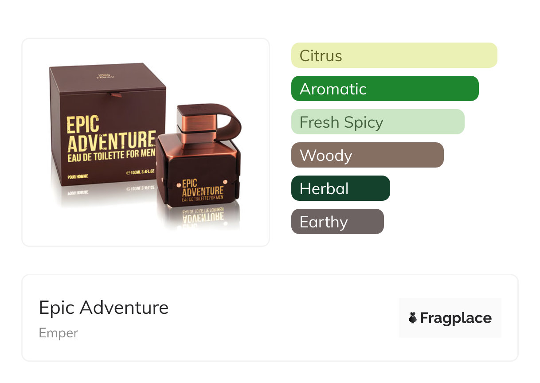Image resolution: width=540 pixels, height=383 pixels.
Task: Choose the Fresh Spicy accord bar
Action: tap(378, 122)
